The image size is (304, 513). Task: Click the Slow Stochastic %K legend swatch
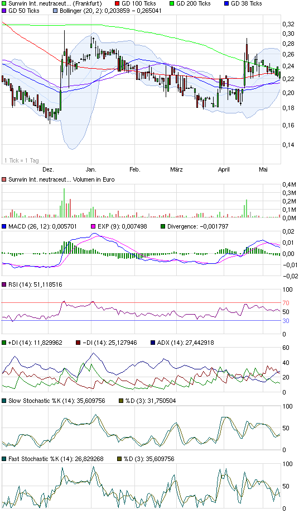click(4, 401)
